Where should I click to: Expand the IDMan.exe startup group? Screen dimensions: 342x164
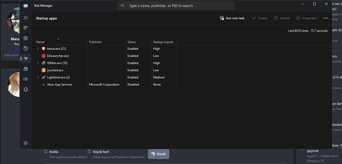click(38, 63)
